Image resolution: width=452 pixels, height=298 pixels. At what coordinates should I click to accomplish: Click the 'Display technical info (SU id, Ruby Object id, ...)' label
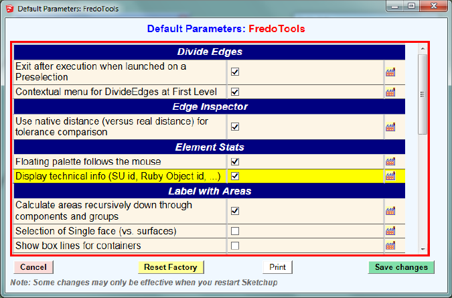click(x=118, y=176)
